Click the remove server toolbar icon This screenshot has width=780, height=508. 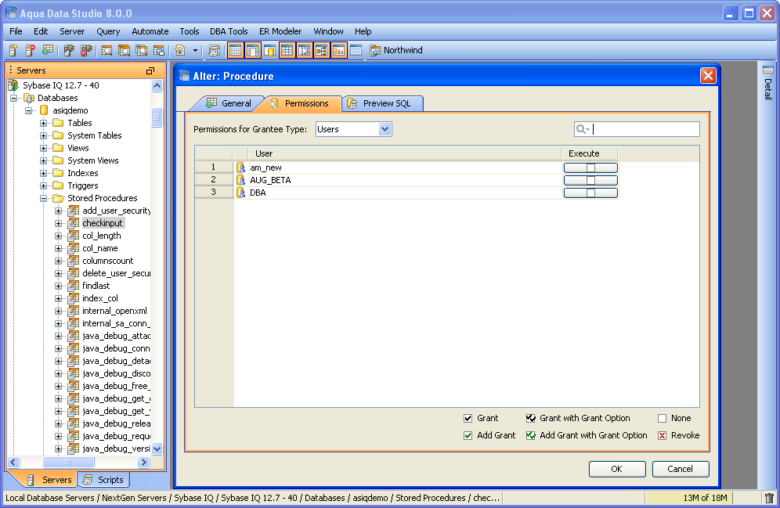click(31, 50)
